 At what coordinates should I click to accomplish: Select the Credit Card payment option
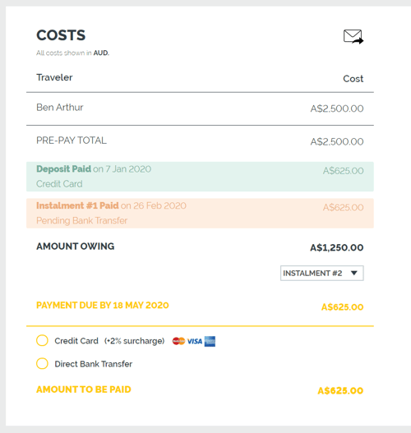pos(42,340)
